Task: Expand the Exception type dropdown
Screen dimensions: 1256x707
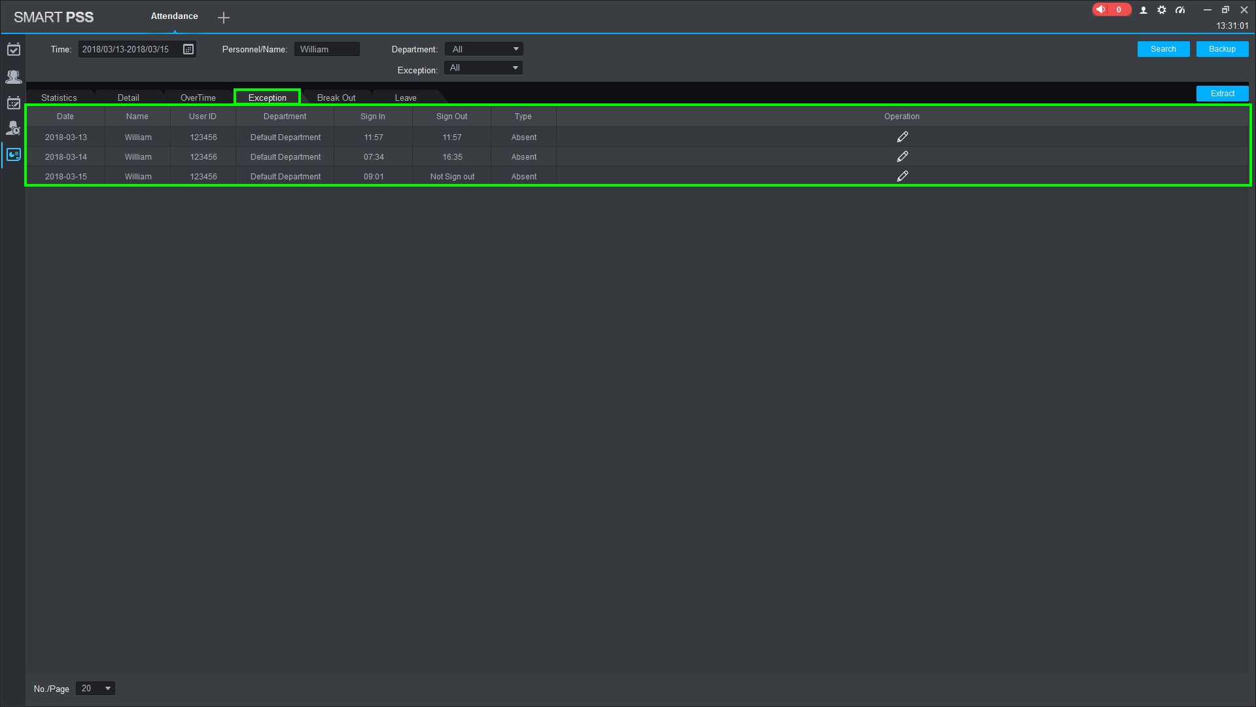Action: coord(483,68)
